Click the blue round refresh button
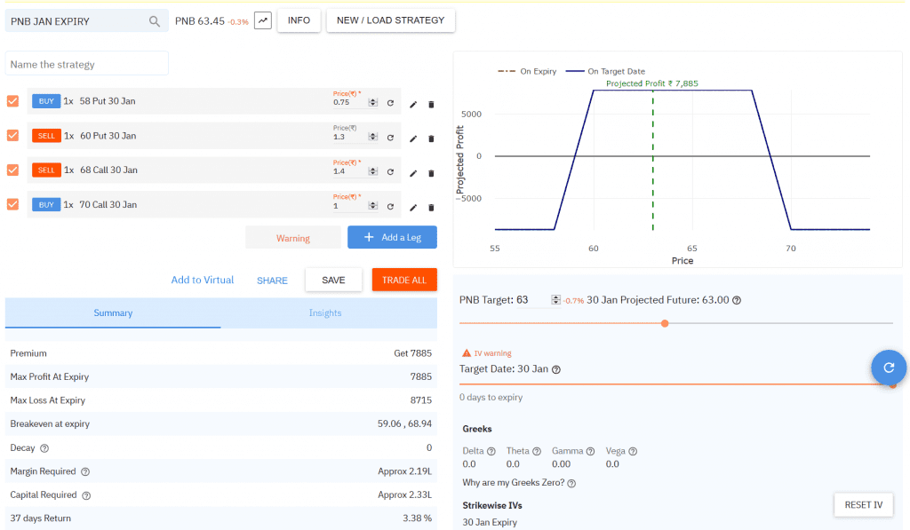 click(888, 366)
